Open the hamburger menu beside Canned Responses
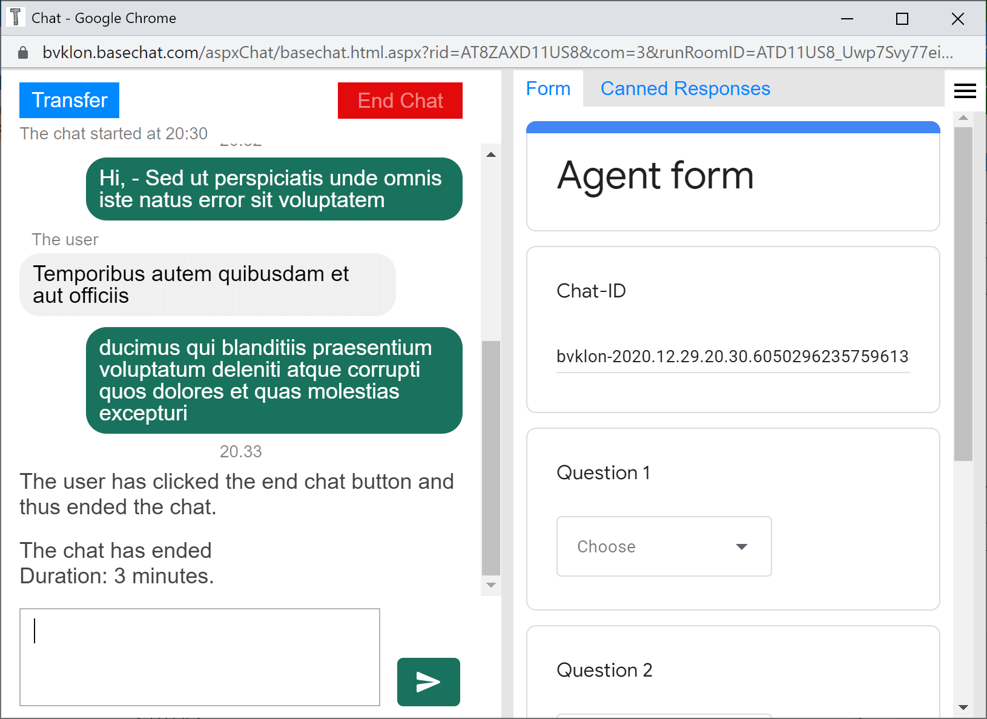The image size is (987, 719). pyautogui.click(x=965, y=91)
